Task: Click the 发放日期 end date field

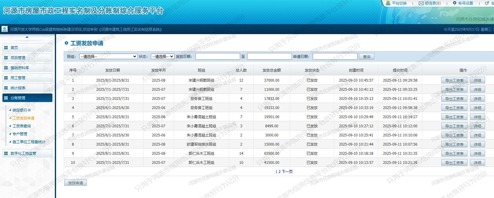Action: [x=269, y=56]
